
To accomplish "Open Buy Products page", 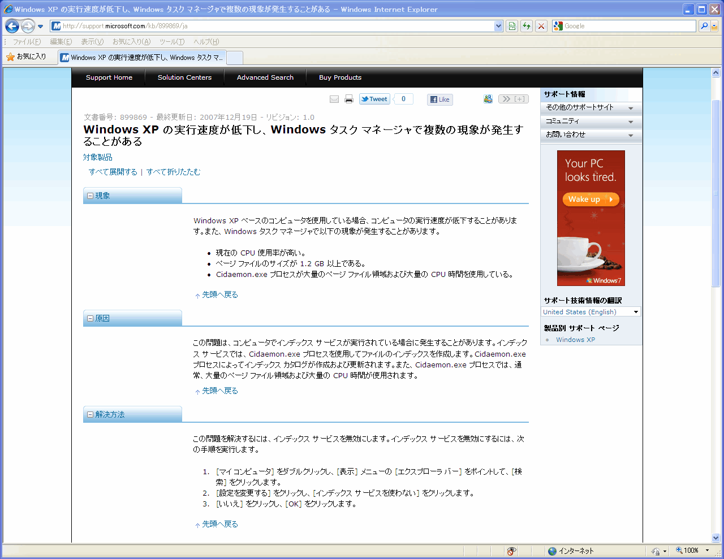I will pyautogui.click(x=340, y=77).
